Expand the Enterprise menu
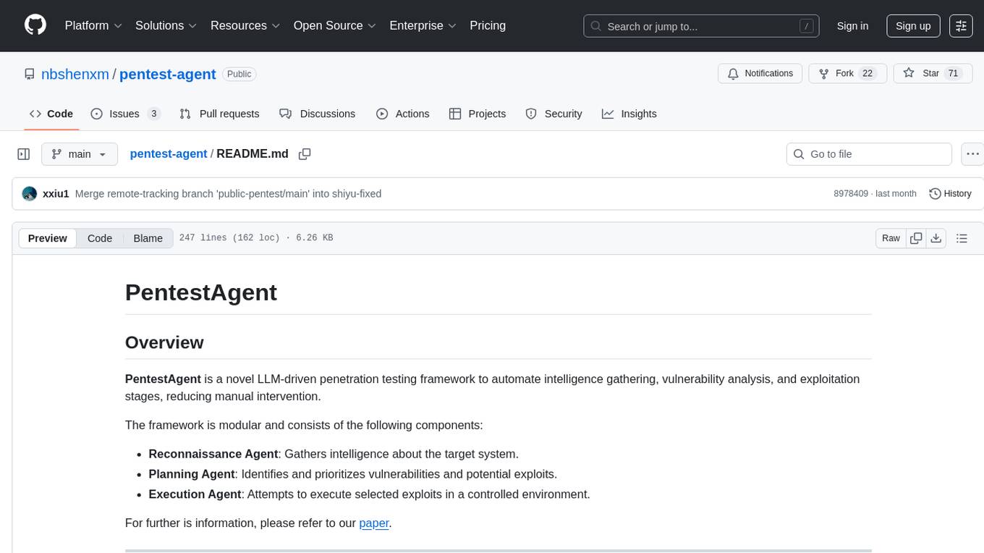Screen dimensions: 984x553 (423, 25)
